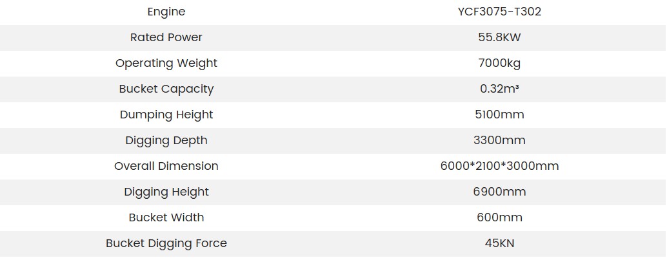Click the Bucket Digging Force label
Viewport: 667px width, 258px height.
[166, 243]
